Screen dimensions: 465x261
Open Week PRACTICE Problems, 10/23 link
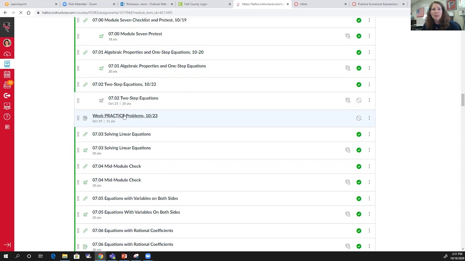pos(125,116)
